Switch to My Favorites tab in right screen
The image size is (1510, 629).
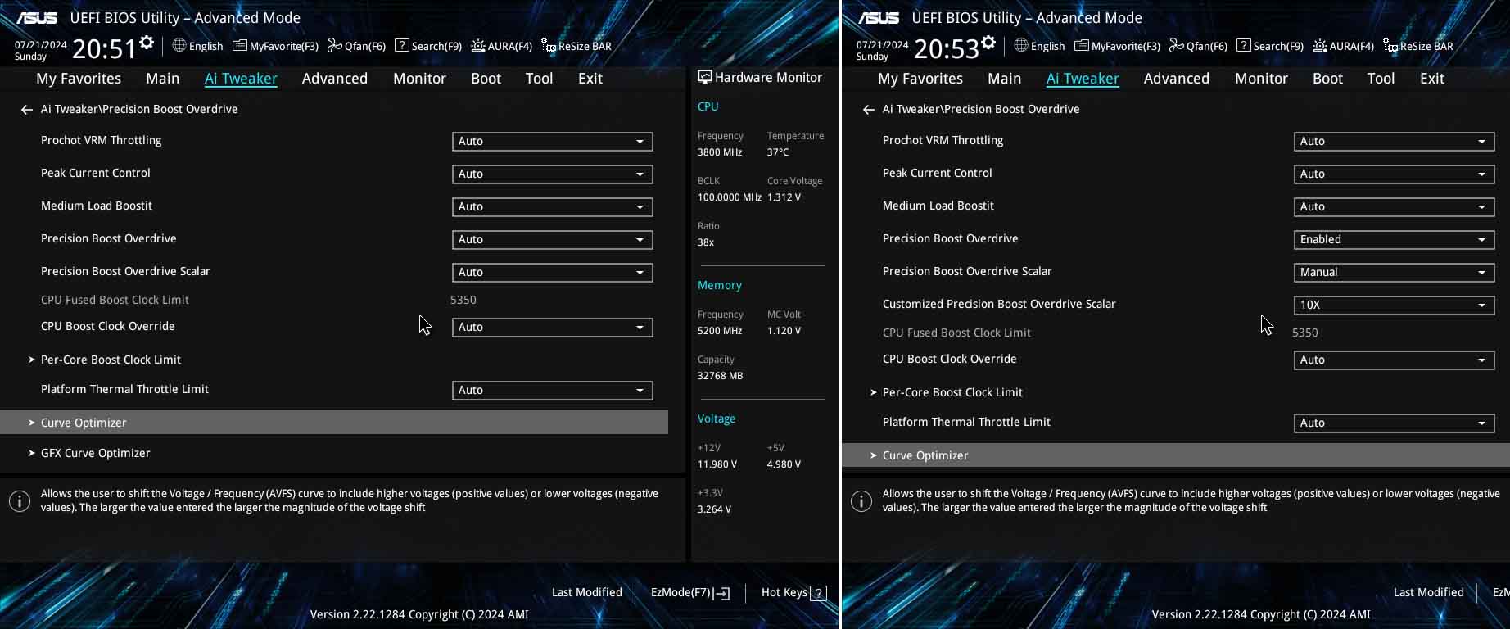(x=920, y=79)
